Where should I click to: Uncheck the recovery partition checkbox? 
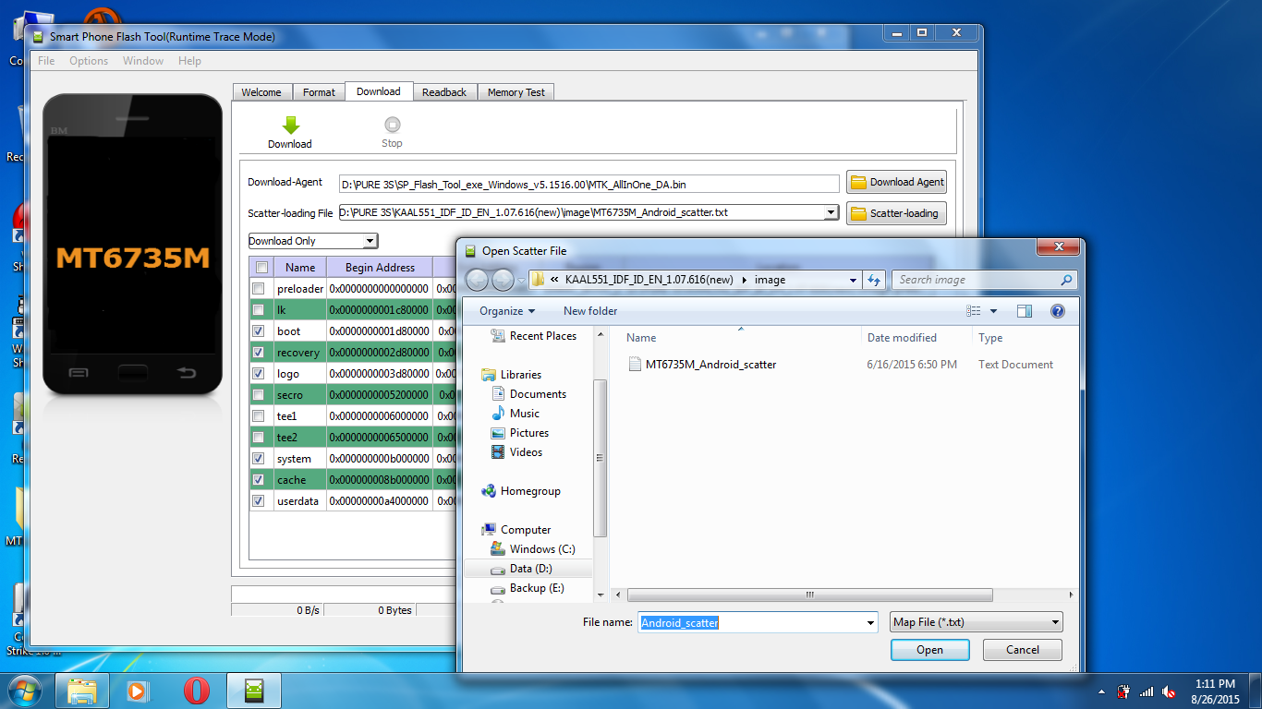(259, 353)
